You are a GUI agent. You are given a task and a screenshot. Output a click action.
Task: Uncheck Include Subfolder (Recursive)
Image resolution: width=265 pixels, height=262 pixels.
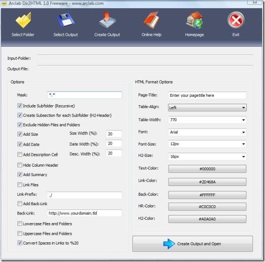coord(20,106)
